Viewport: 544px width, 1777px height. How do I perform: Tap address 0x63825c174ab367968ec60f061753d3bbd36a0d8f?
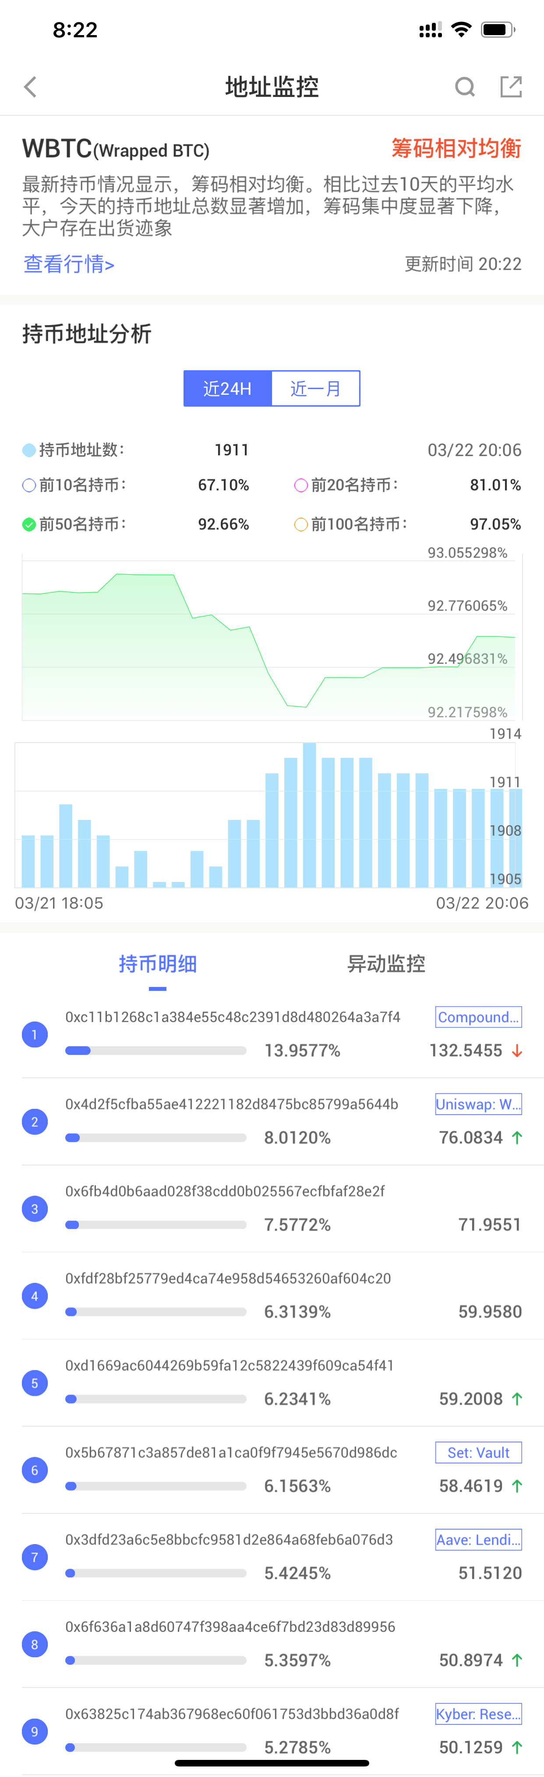[232, 1713]
